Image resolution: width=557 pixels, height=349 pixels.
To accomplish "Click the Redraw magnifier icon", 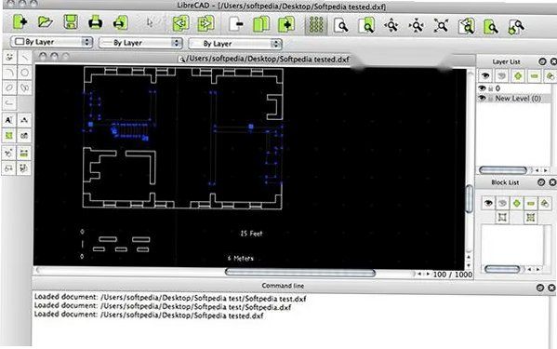I will (x=341, y=25).
